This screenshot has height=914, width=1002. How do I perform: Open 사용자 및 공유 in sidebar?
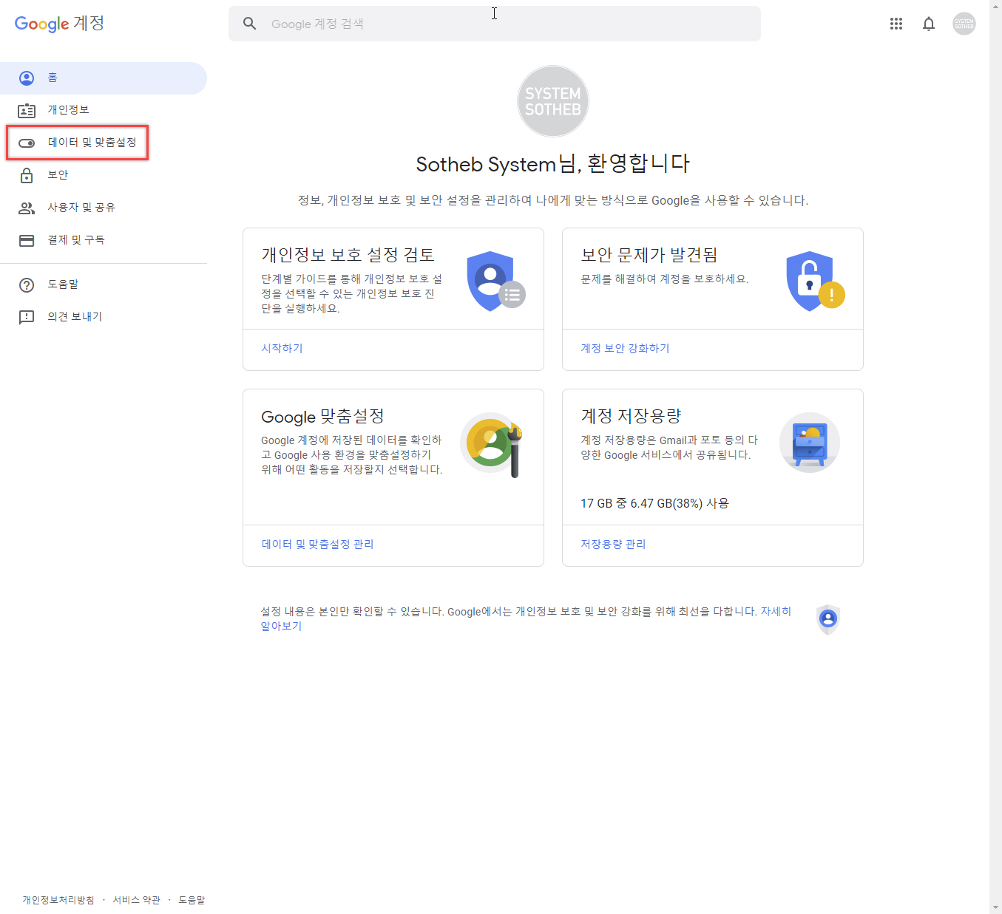(x=81, y=207)
